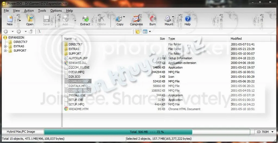Image resolution: width=278 pixels, height=143 pixels.
Task: Open the CD 700M media size dropdown
Action: pos(265,132)
